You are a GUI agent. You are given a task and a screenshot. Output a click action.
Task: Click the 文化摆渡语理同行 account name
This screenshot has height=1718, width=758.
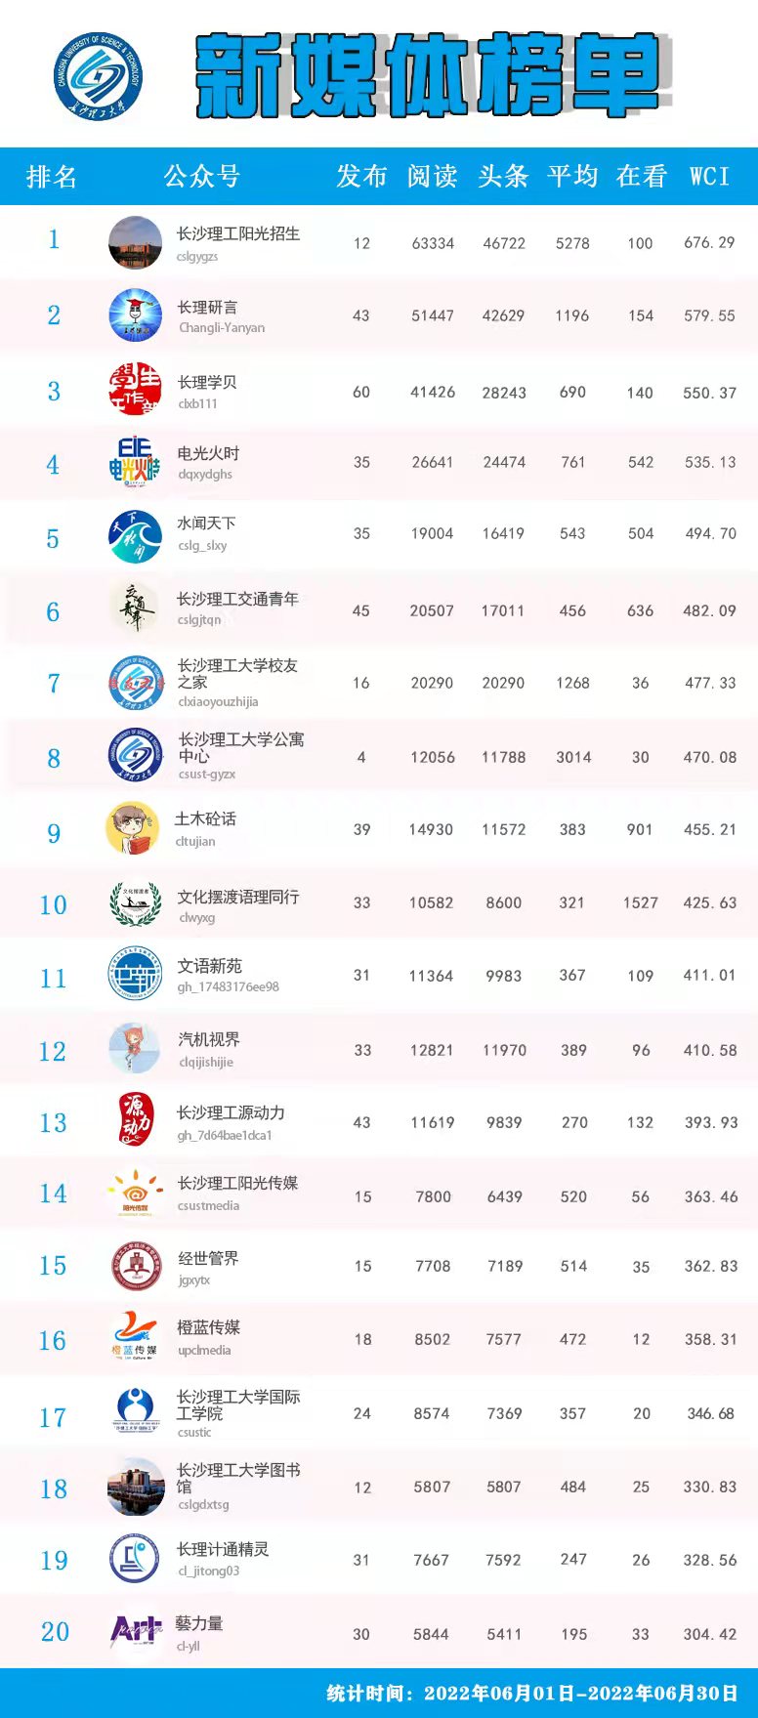click(237, 897)
